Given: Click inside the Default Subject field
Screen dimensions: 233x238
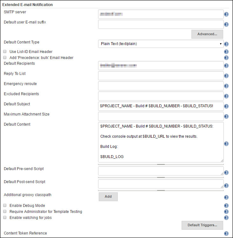Looking at the screenshot, I should coord(161,106).
